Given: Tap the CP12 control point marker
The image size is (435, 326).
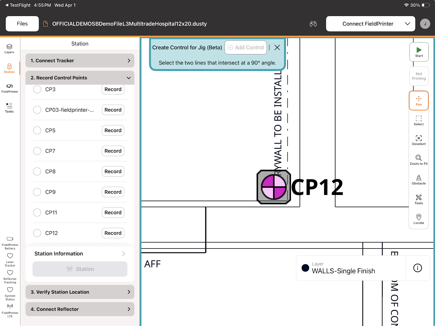Looking at the screenshot, I should pyautogui.click(x=274, y=187).
